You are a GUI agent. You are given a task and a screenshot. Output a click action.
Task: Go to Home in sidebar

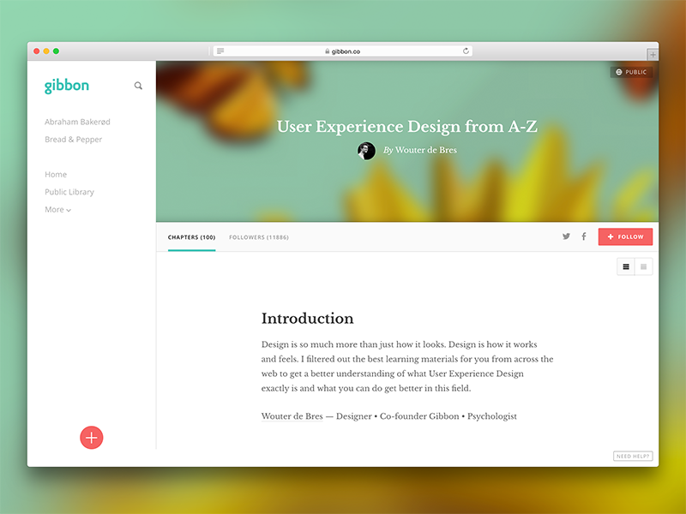tap(56, 175)
